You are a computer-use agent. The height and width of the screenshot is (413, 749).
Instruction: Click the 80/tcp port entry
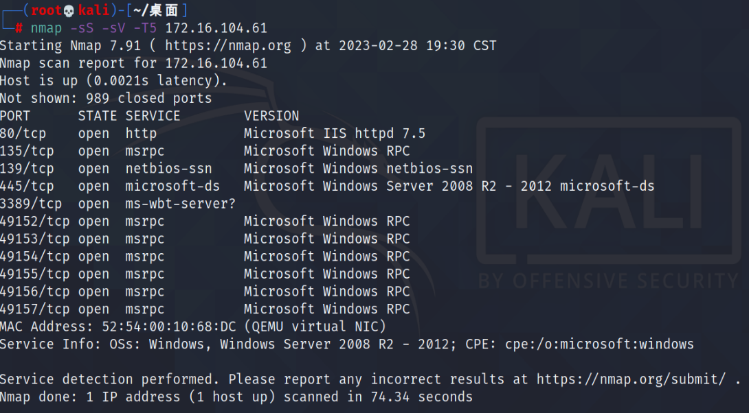23,134
